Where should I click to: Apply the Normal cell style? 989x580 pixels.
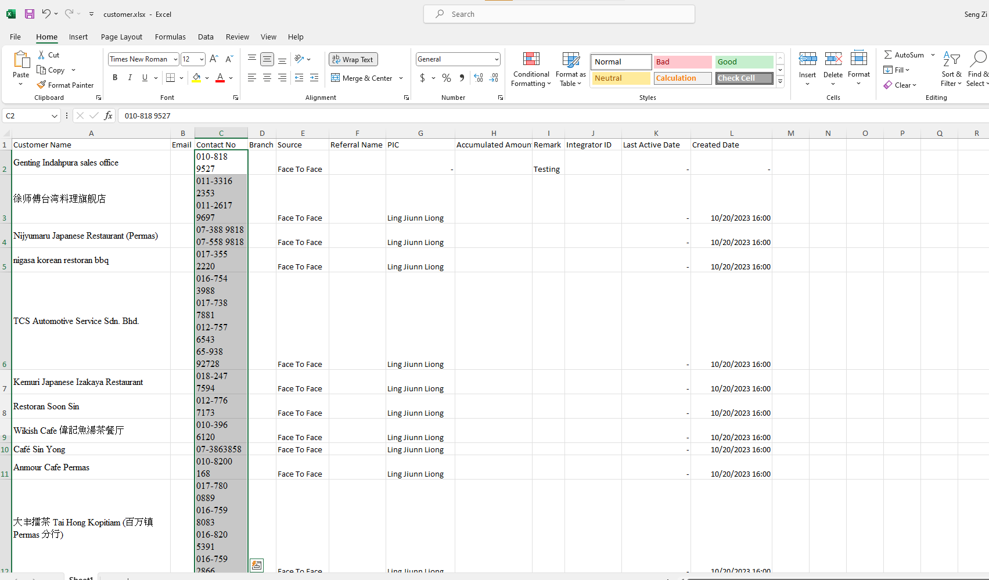pyautogui.click(x=621, y=62)
